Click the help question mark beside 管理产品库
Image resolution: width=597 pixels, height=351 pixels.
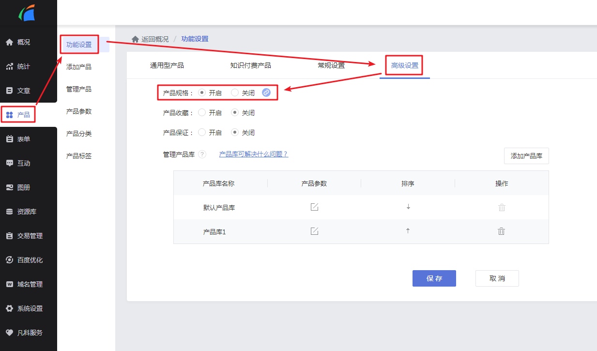coord(202,154)
